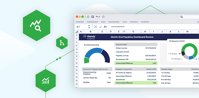The height and width of the screenshot is (98, 199).
Task: Click the 61 to 90 Days row label
Action: [x=166, y=79]
